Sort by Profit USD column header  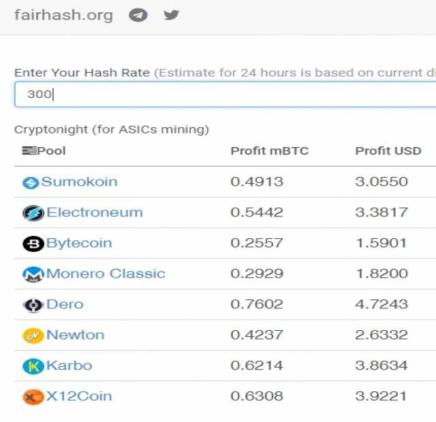click(x=388, y=151)
